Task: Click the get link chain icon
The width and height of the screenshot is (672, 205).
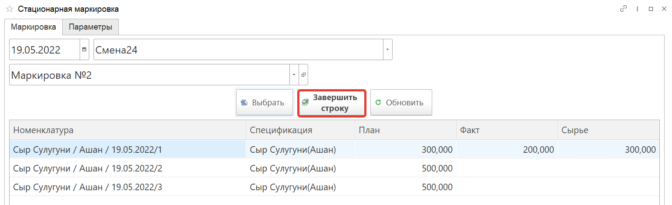Action: click(623, 9)
